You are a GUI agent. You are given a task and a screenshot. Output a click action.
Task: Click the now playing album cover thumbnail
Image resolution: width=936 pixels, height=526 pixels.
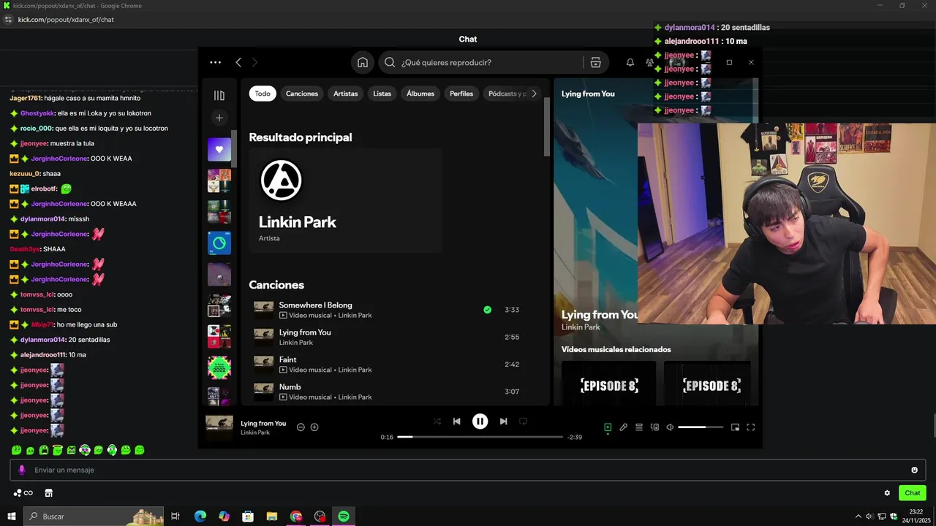pyautogui.click(x=219, y=428)
